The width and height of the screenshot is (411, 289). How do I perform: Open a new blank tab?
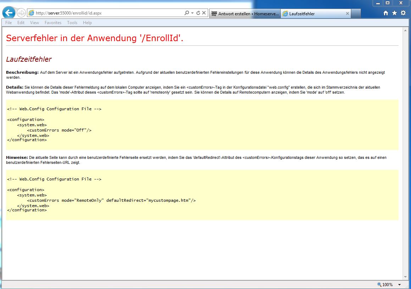click(x=356, y=14)
